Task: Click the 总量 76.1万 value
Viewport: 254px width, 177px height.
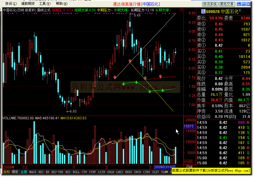Action: coord(216,95)
